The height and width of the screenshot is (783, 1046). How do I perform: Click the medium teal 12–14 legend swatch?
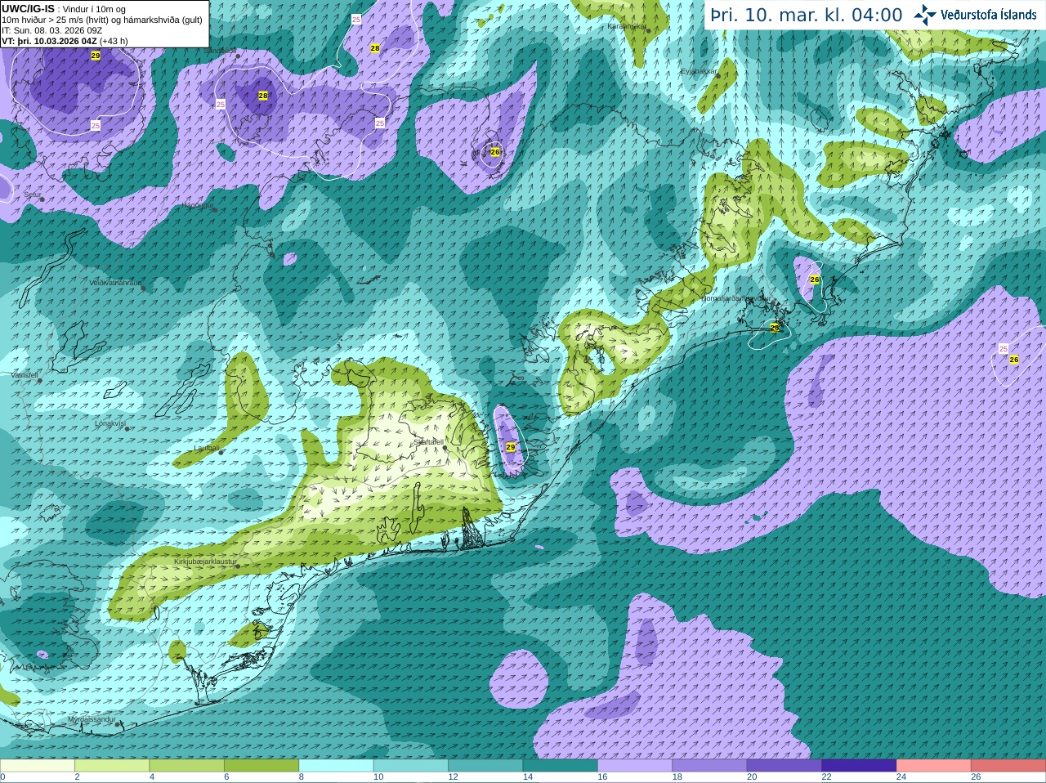(486, 766)
